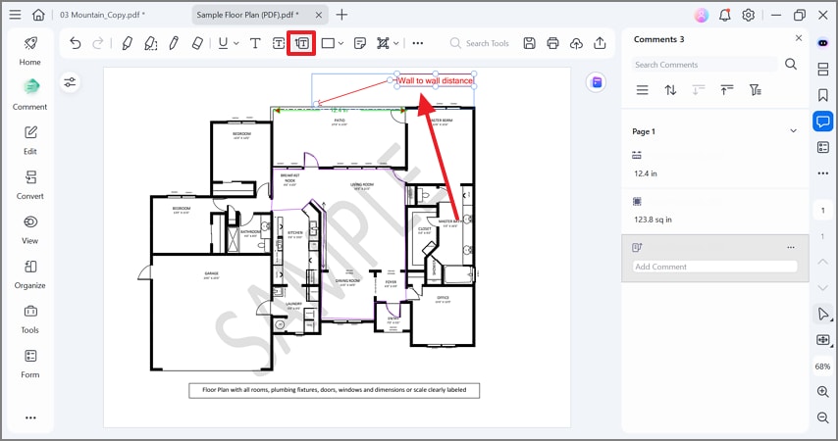Open callout comment more options
Viewport: 838px width, 441px height.
point(791,247)
